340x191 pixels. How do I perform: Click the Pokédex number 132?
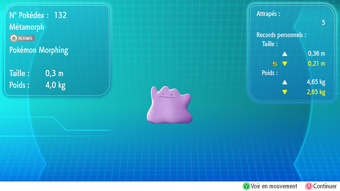point(60,15)
